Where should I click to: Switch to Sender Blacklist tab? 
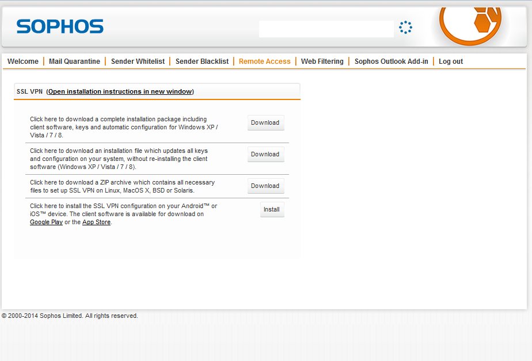(202, 62)
